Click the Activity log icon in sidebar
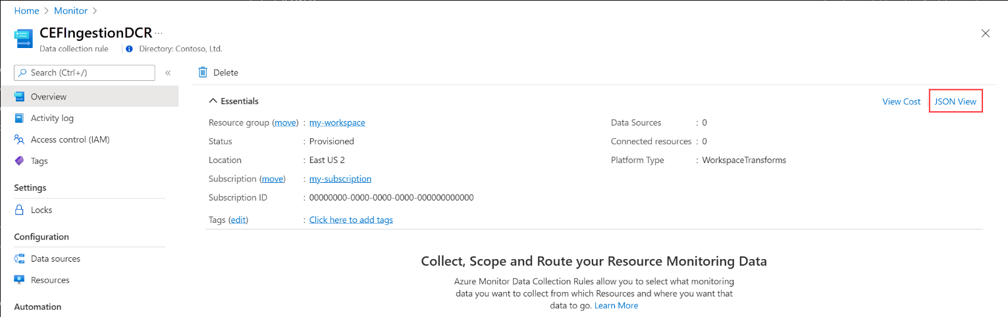 pyautogui.click(x=20, y=118)
